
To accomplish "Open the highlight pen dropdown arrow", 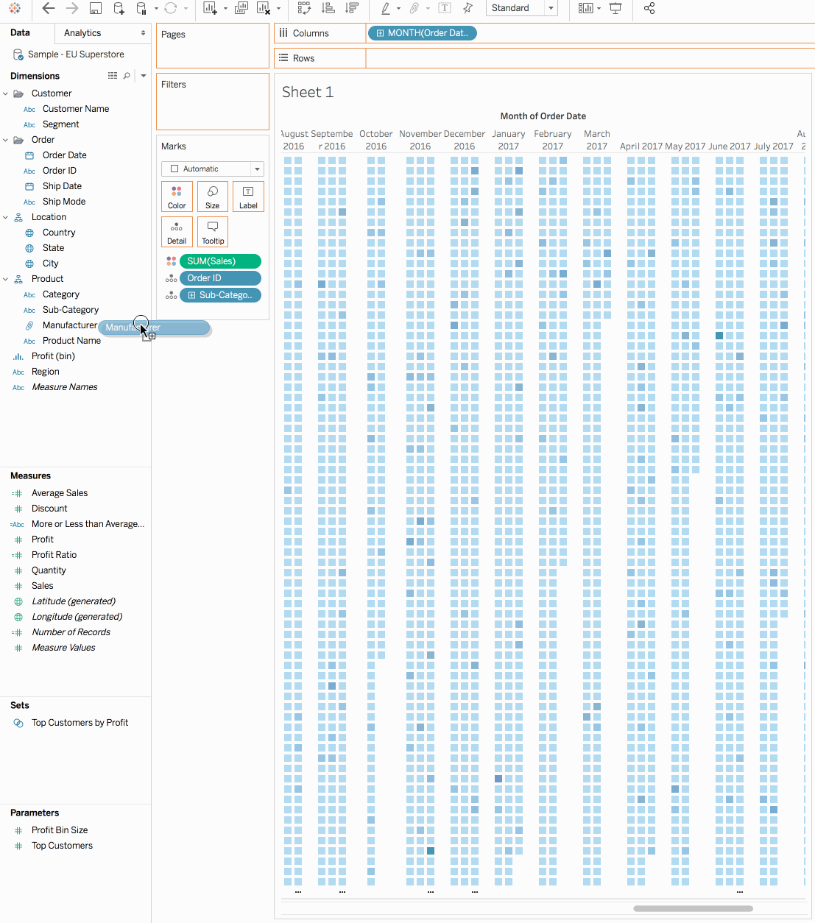I will (398, 9).
